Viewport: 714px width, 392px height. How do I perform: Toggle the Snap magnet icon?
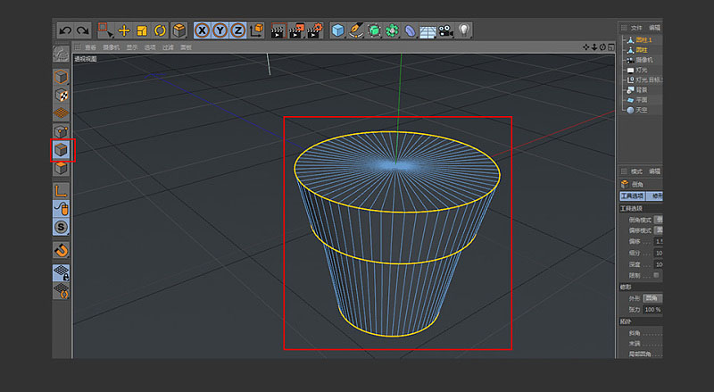pos(61,251)
